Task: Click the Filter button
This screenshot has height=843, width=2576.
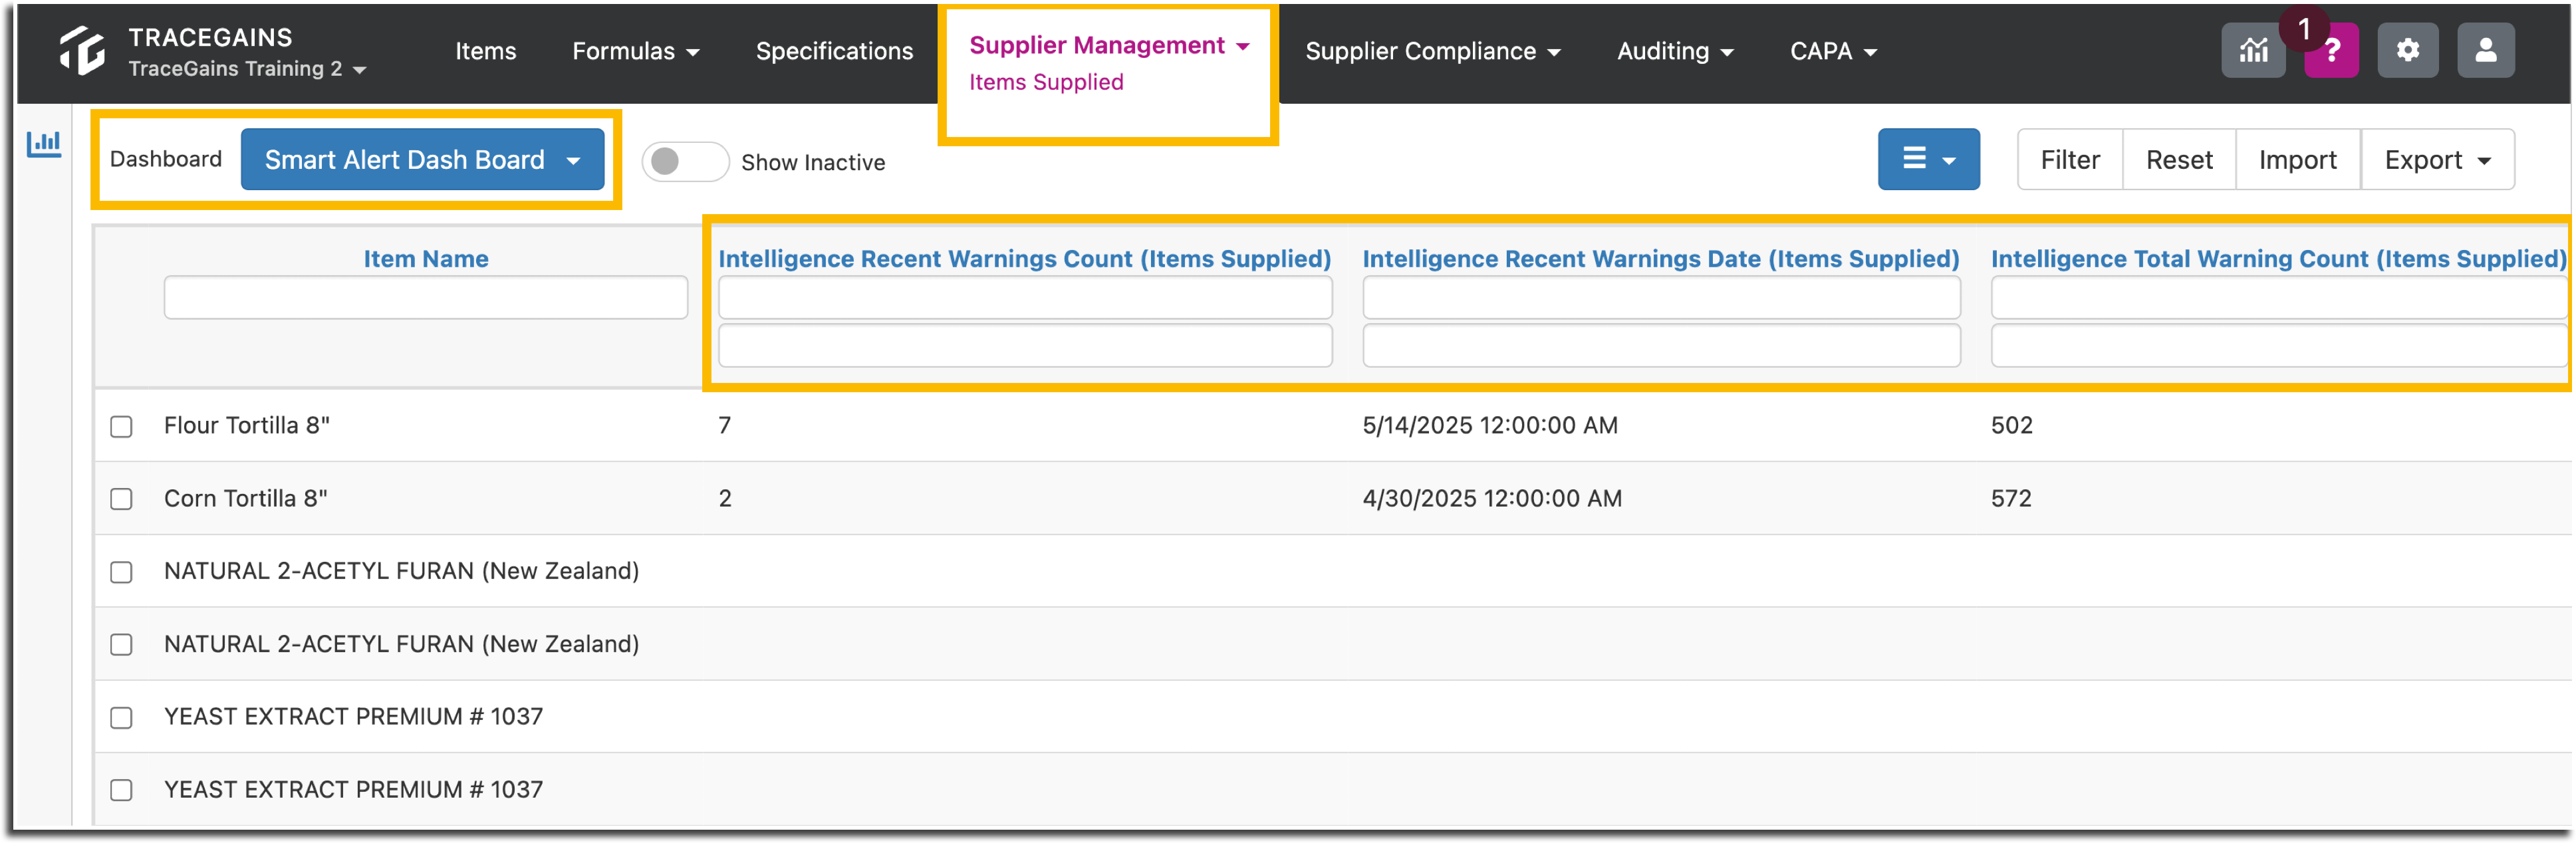Action: coord(2069,160)
